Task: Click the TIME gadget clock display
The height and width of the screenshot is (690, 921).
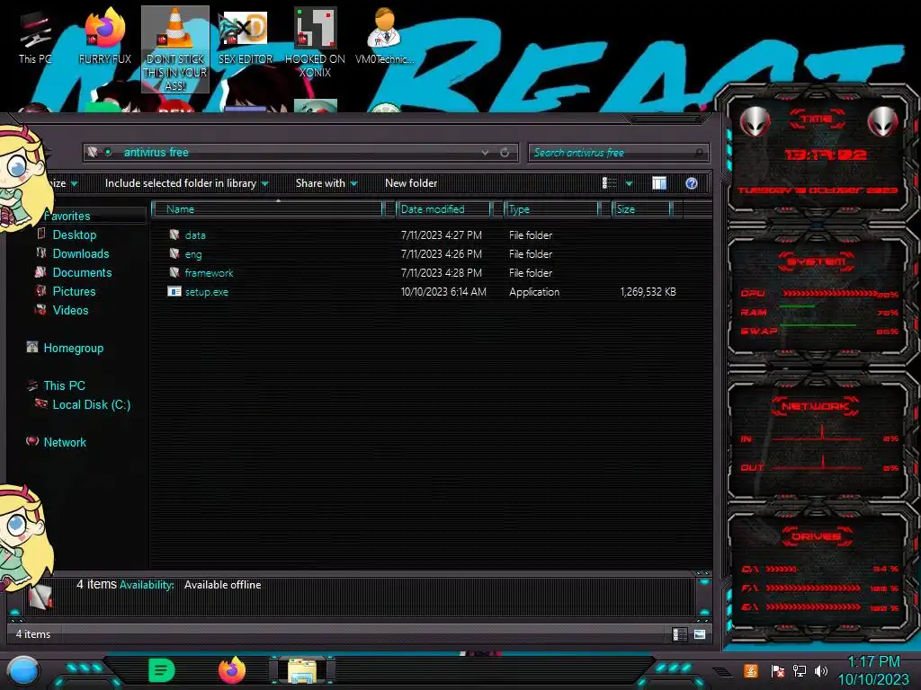Action: point(826,155)
